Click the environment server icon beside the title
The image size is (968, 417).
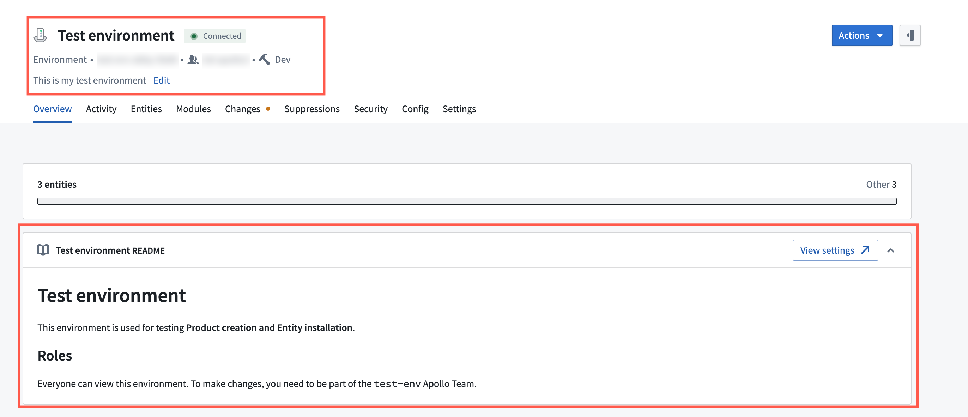tap(40, 36)
